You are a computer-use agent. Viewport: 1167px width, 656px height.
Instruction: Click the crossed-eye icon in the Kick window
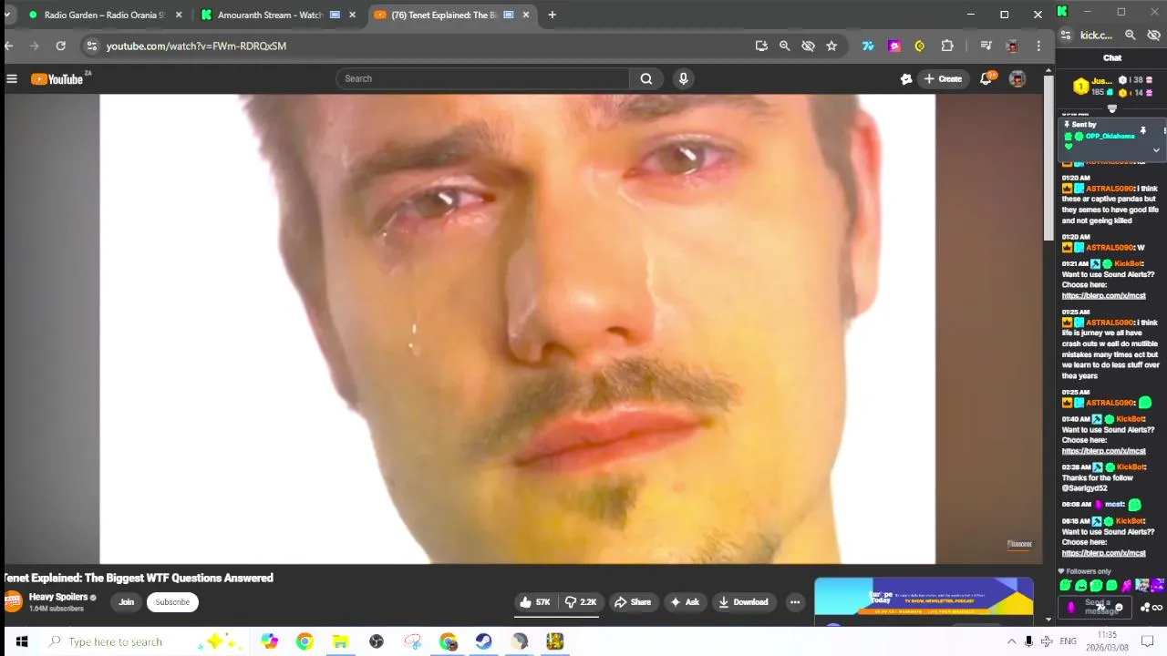coord(1153,35)
